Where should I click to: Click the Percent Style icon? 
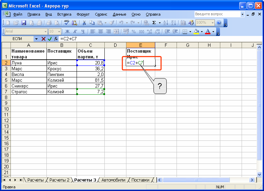coord(134,32)
